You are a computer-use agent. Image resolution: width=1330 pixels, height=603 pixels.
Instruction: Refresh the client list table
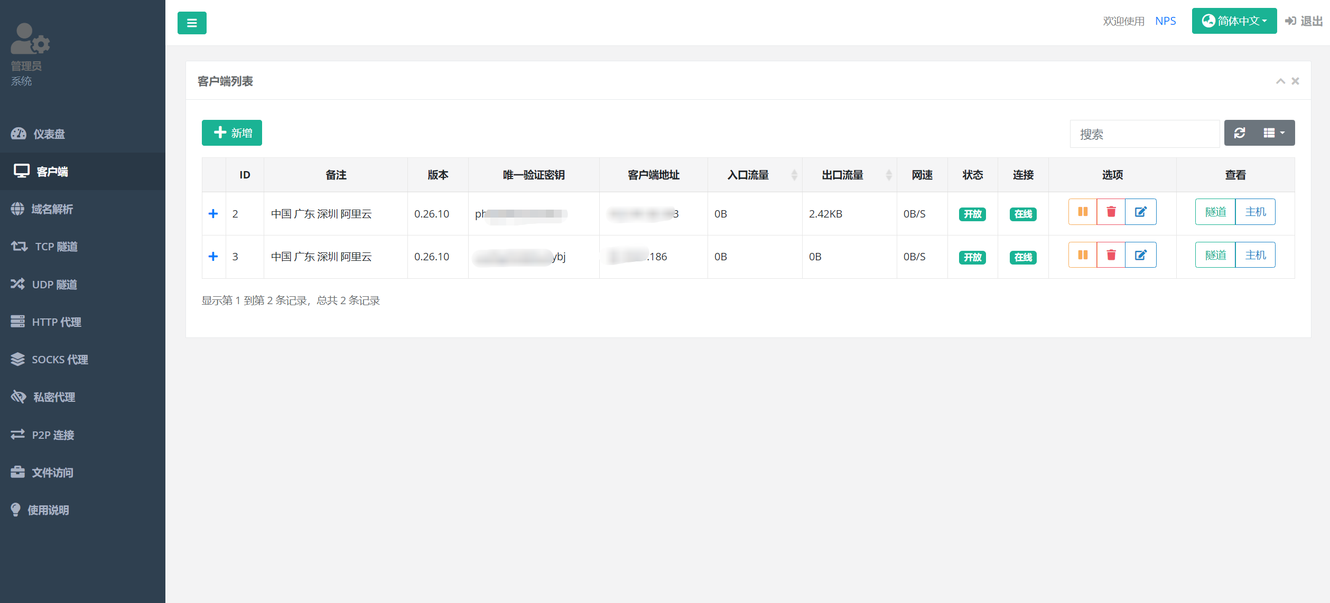tap(1239, 133)
